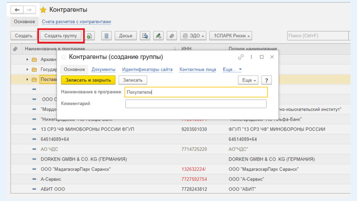
Task: Open the three-dot menu in dialog title
Action: coord(251,57)
